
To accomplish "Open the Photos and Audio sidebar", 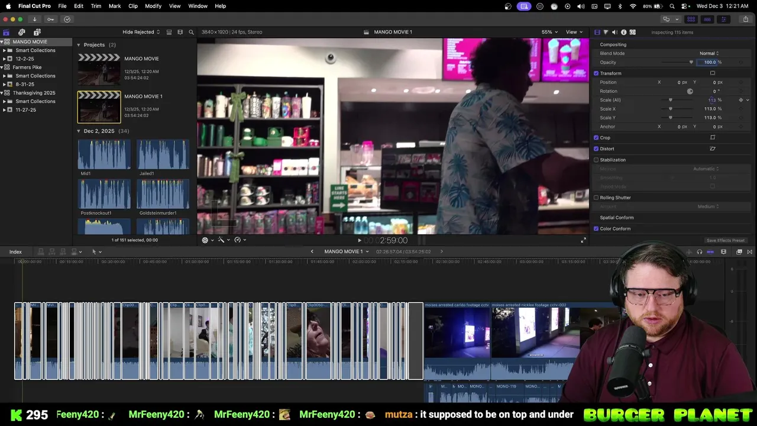I will coord(22,32).
